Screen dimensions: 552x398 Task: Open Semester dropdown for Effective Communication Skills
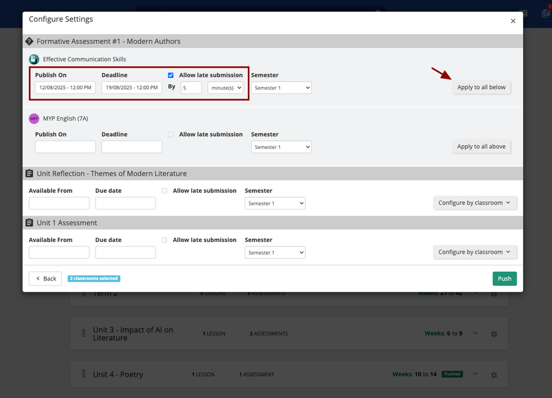(x=281, y=88)
